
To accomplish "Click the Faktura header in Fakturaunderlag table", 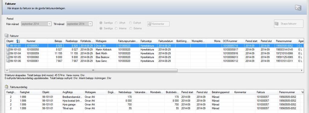I will [x=267, y=92].
